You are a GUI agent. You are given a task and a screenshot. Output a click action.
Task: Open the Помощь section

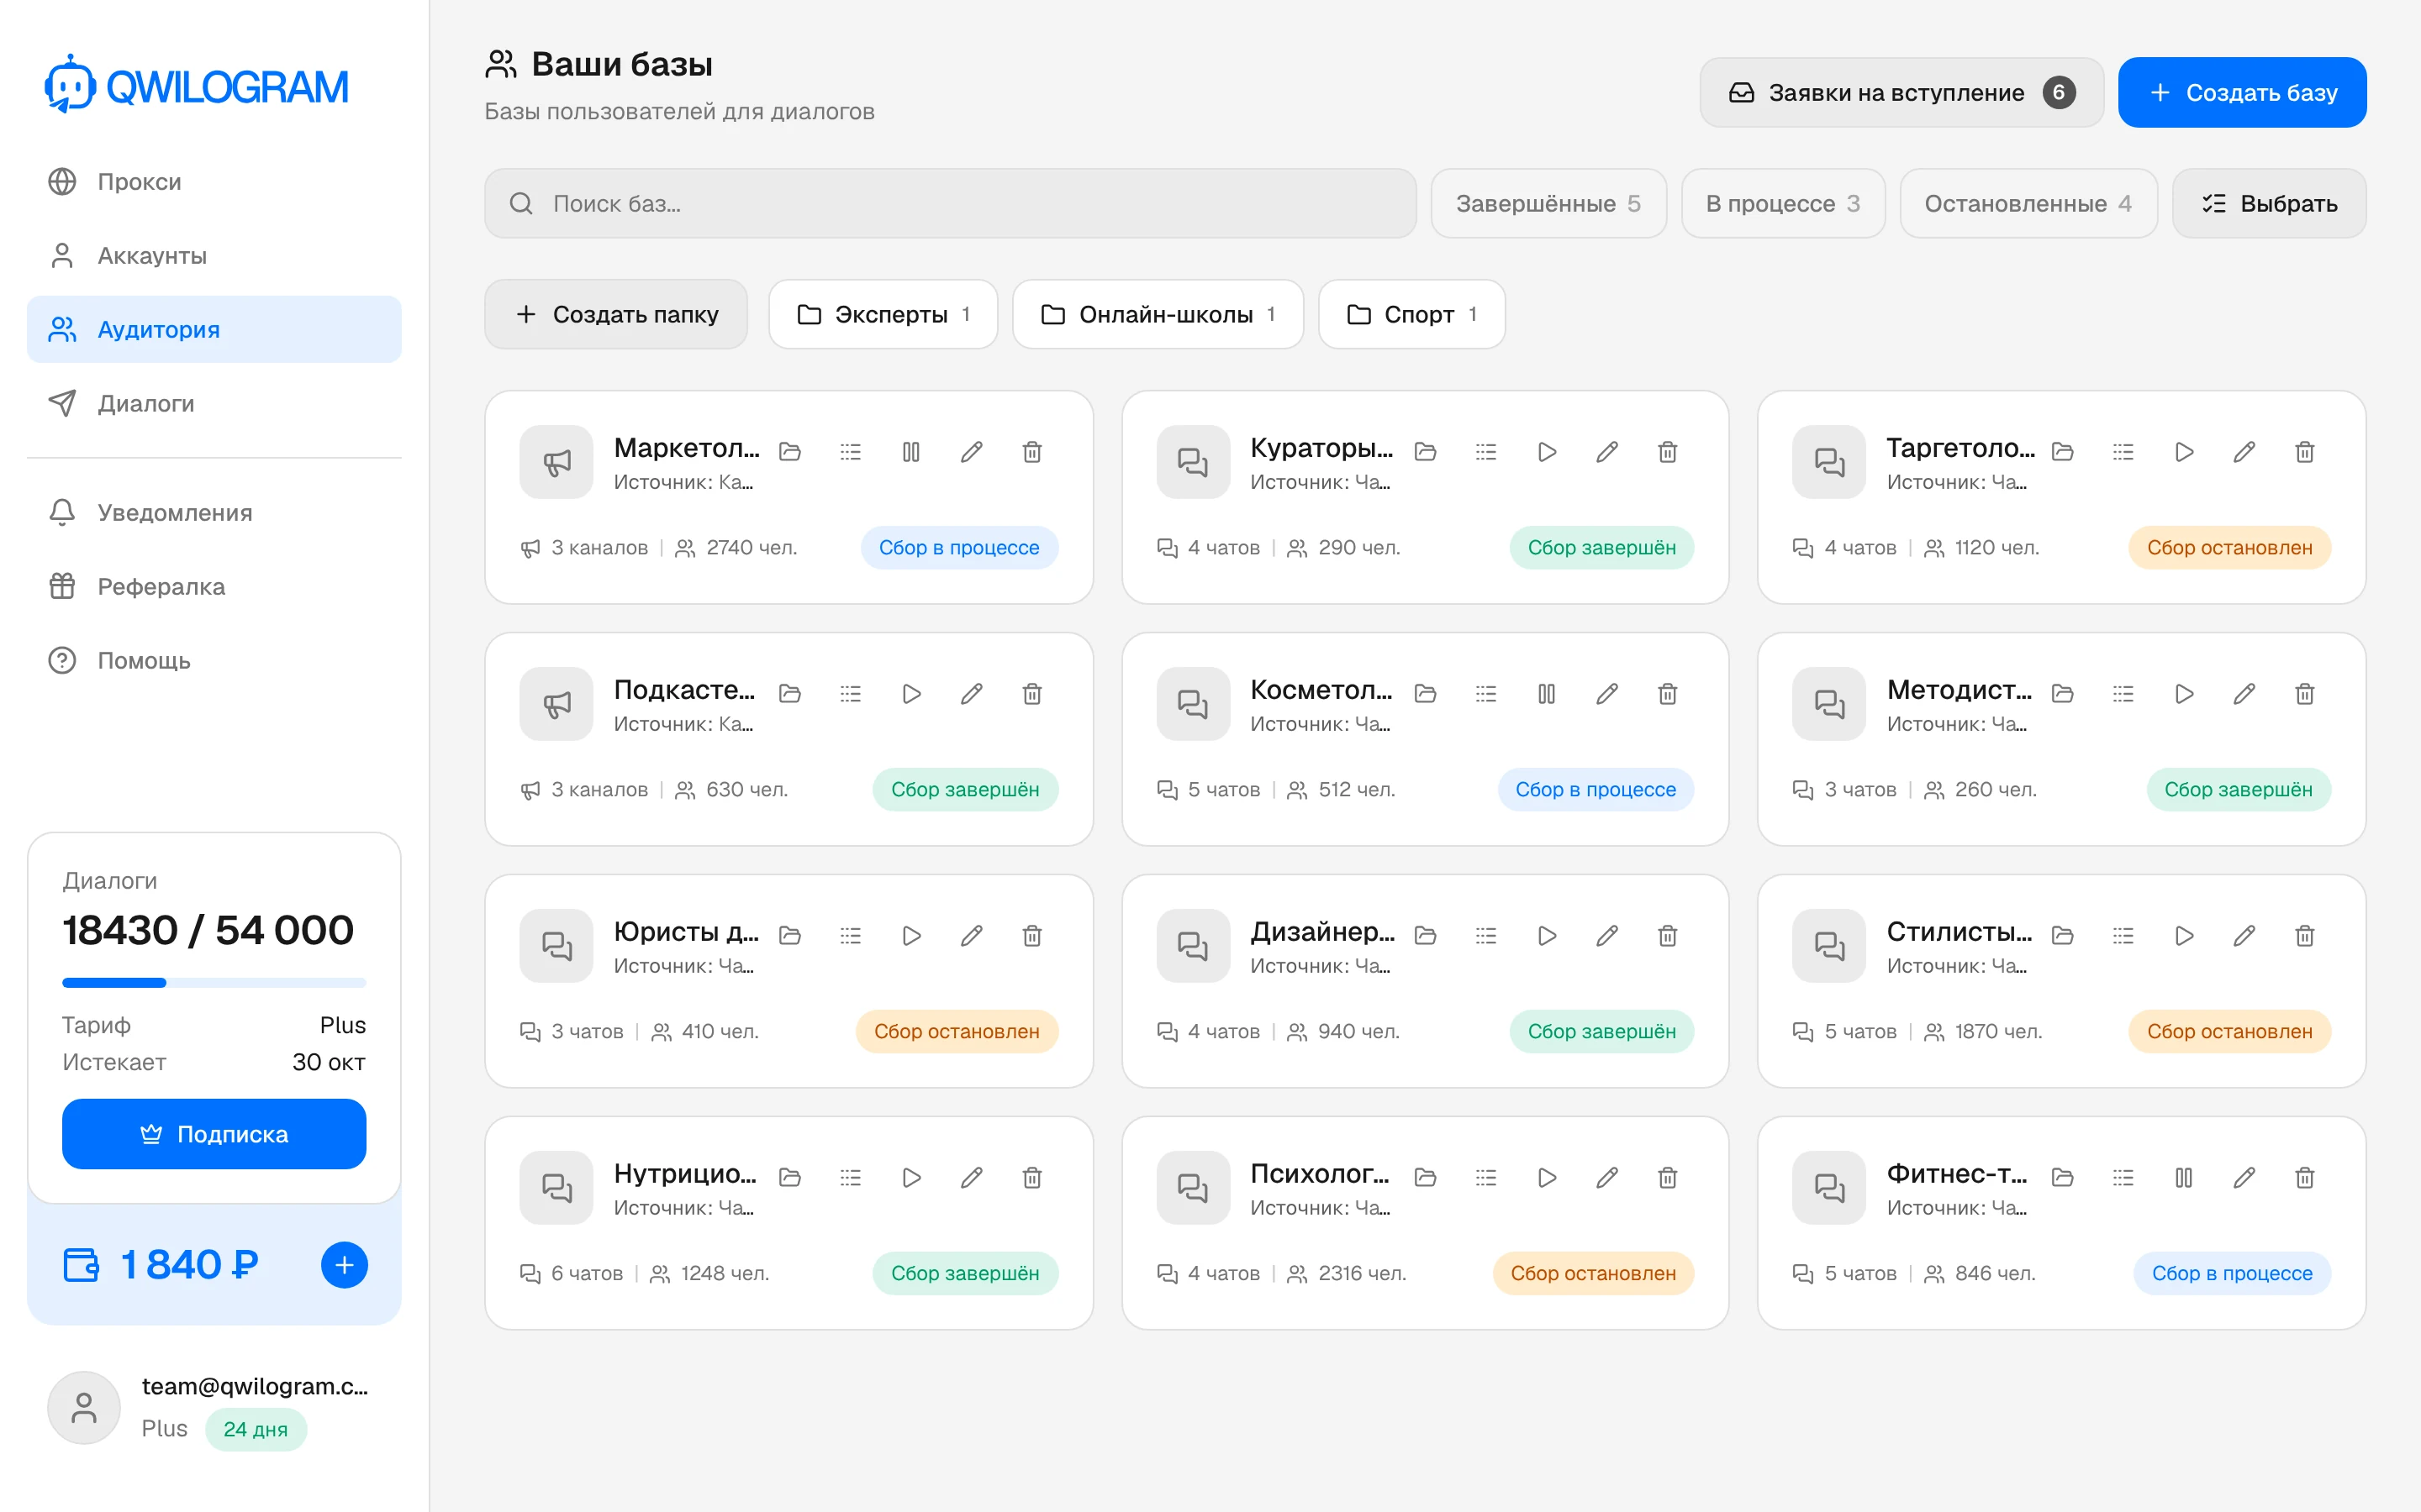click(x=214, y=661)
